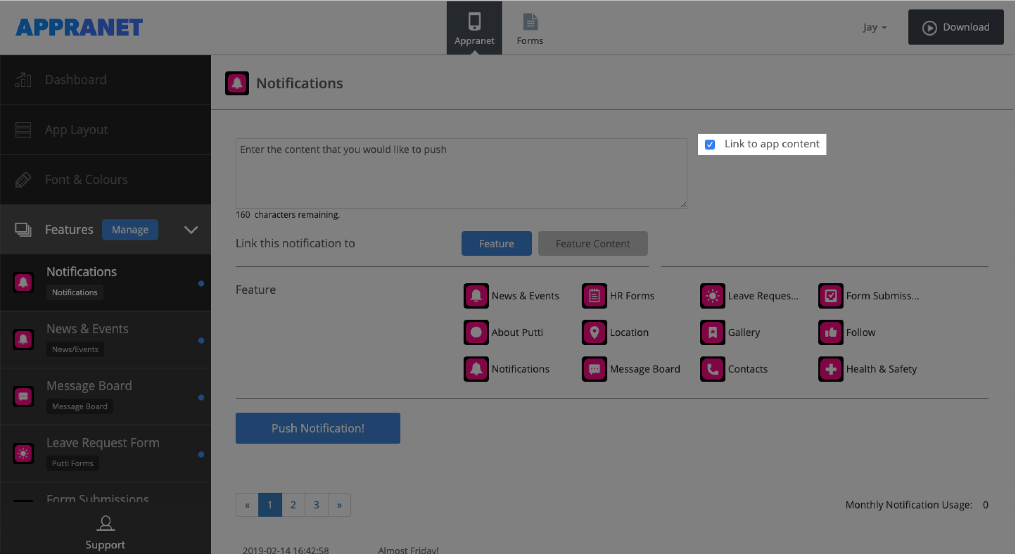This screenshot has height=554, width=1015.
Task: Click Push Notification! button
Action: (x=318, y=428)
